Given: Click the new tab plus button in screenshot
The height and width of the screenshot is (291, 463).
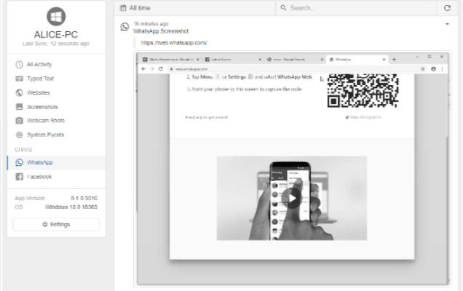Looking at the screenshot, I should click(394, 60).
